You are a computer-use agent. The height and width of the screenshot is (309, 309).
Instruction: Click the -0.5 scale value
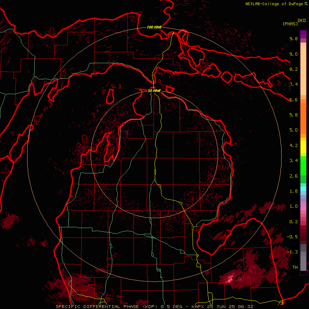[292, 237]
